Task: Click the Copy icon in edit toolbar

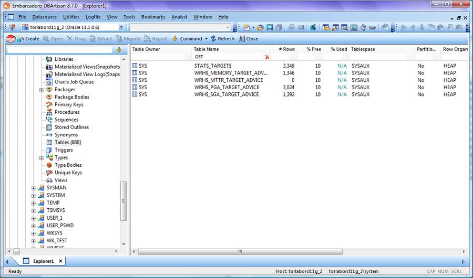Action: pyautogui.click(x=431, y=27)
